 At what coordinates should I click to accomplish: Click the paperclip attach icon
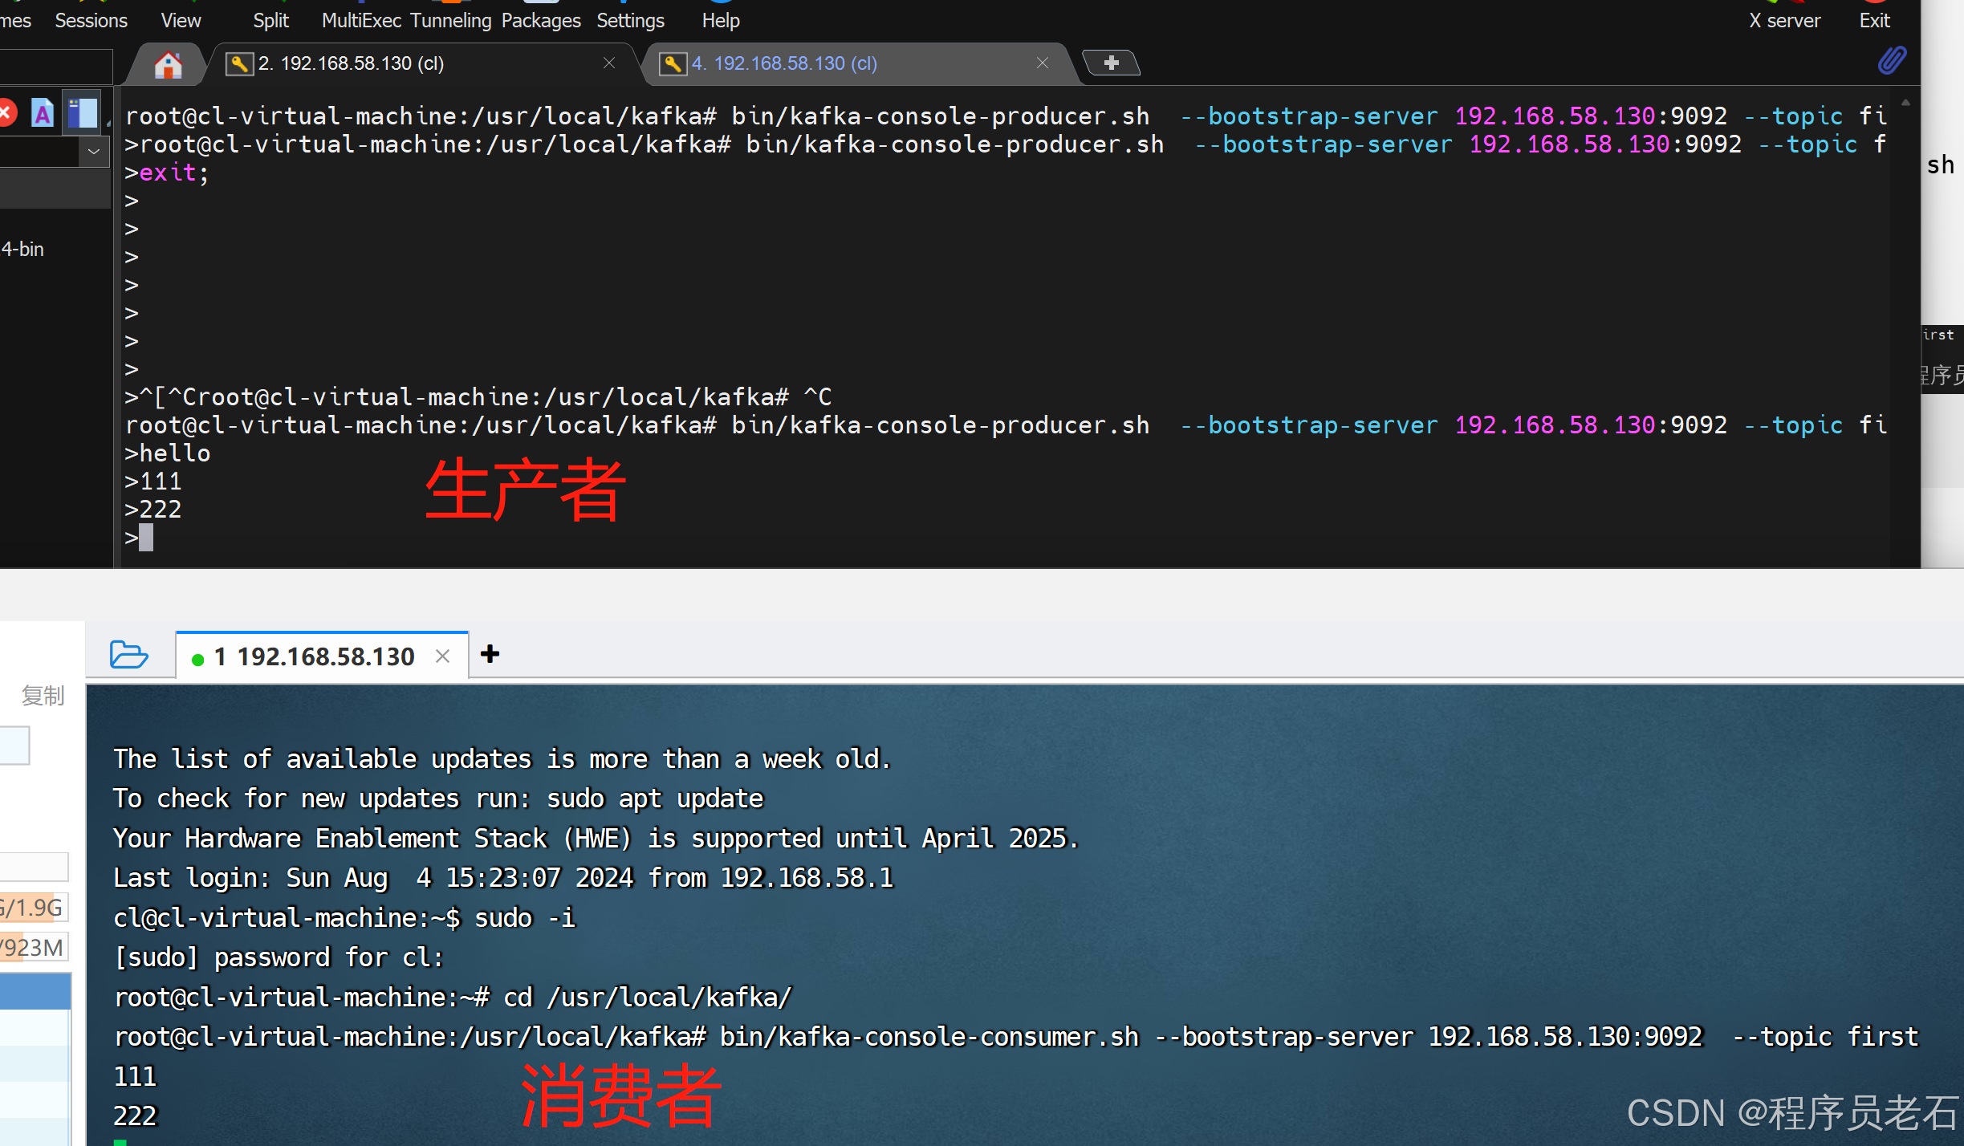(x=1892, y=61)
